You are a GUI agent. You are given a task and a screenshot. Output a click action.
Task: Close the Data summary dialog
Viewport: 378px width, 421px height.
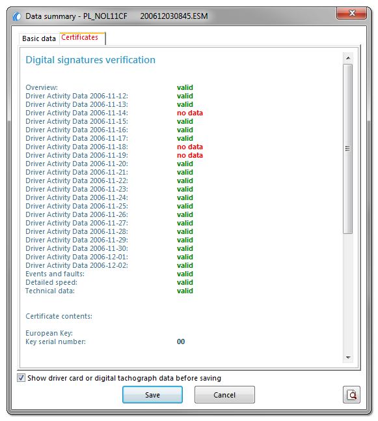pyautogui.click(x=351, y=14)
